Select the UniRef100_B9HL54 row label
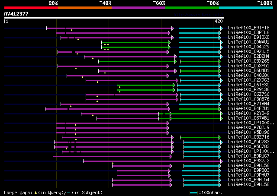The image size is (277, 196). [248, 180]
